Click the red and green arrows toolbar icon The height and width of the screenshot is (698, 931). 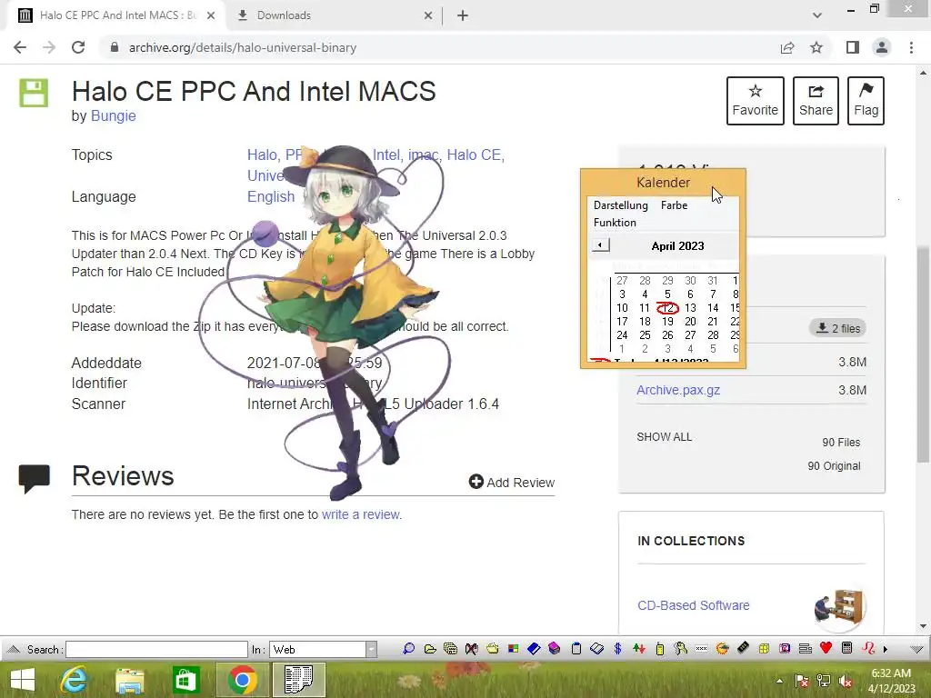tap(639, 649)
